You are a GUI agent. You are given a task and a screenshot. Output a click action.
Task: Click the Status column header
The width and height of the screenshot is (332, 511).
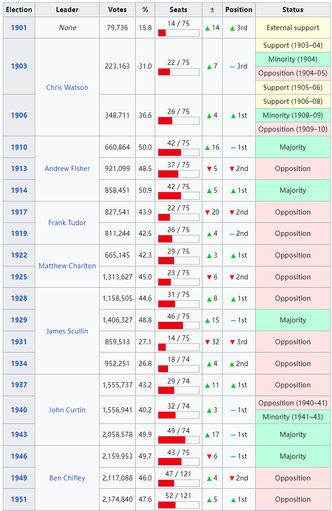(x=293, y=10)
